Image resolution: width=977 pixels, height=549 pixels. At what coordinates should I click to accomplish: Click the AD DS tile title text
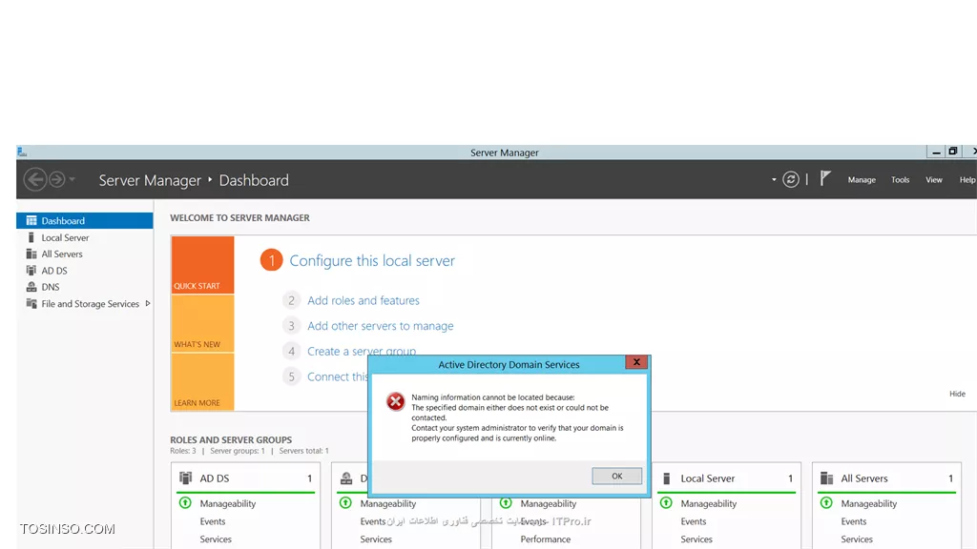coord(215,478)
